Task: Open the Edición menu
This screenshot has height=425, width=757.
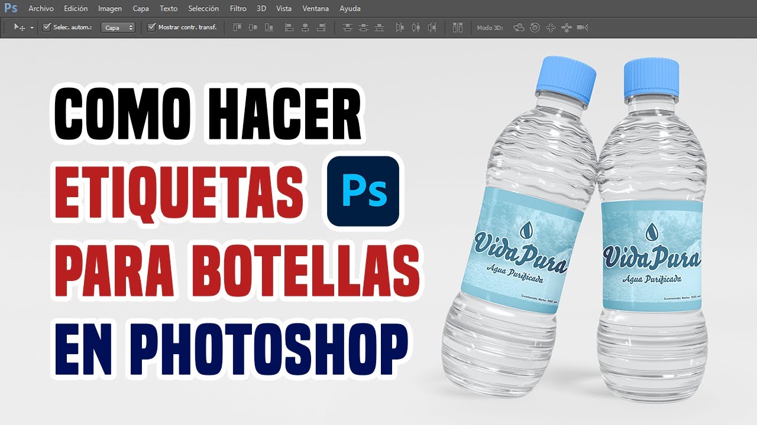Action: 76,9
